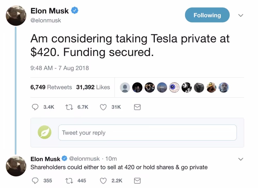The image size is (258, 188).
Task: Open the chevron menu beside Following button
Action: pos(241,15)
